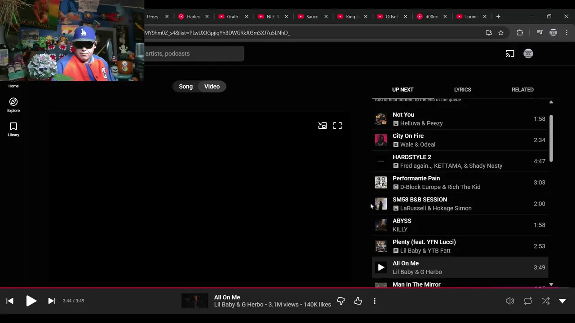Open the volume control
Screen dimensions: 575x323
coord(510,301)
